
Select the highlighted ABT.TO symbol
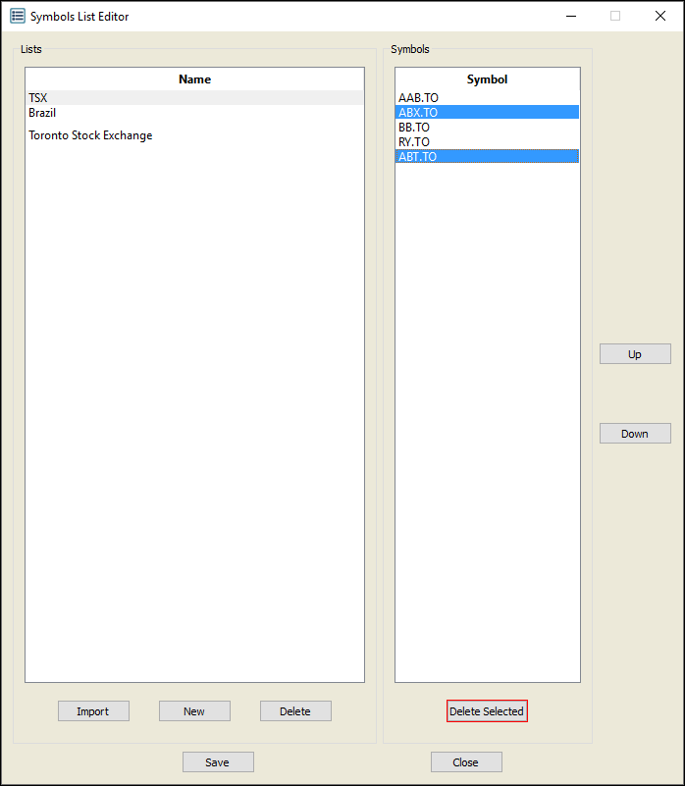(x=418, y=157)
